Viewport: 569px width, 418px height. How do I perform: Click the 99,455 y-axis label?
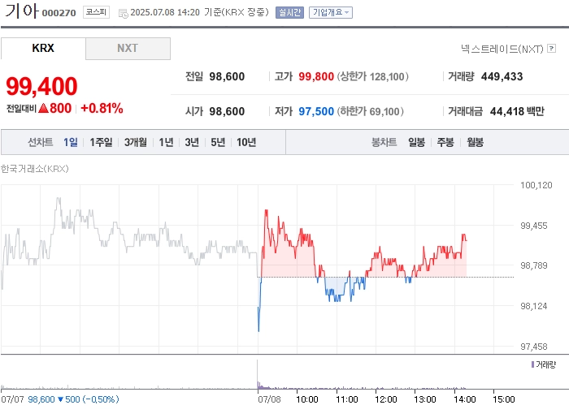pos(533,226)
